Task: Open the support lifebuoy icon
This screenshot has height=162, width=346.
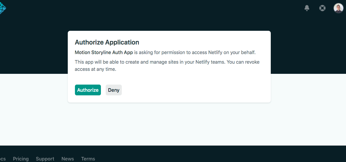Action: coord(322,8)
